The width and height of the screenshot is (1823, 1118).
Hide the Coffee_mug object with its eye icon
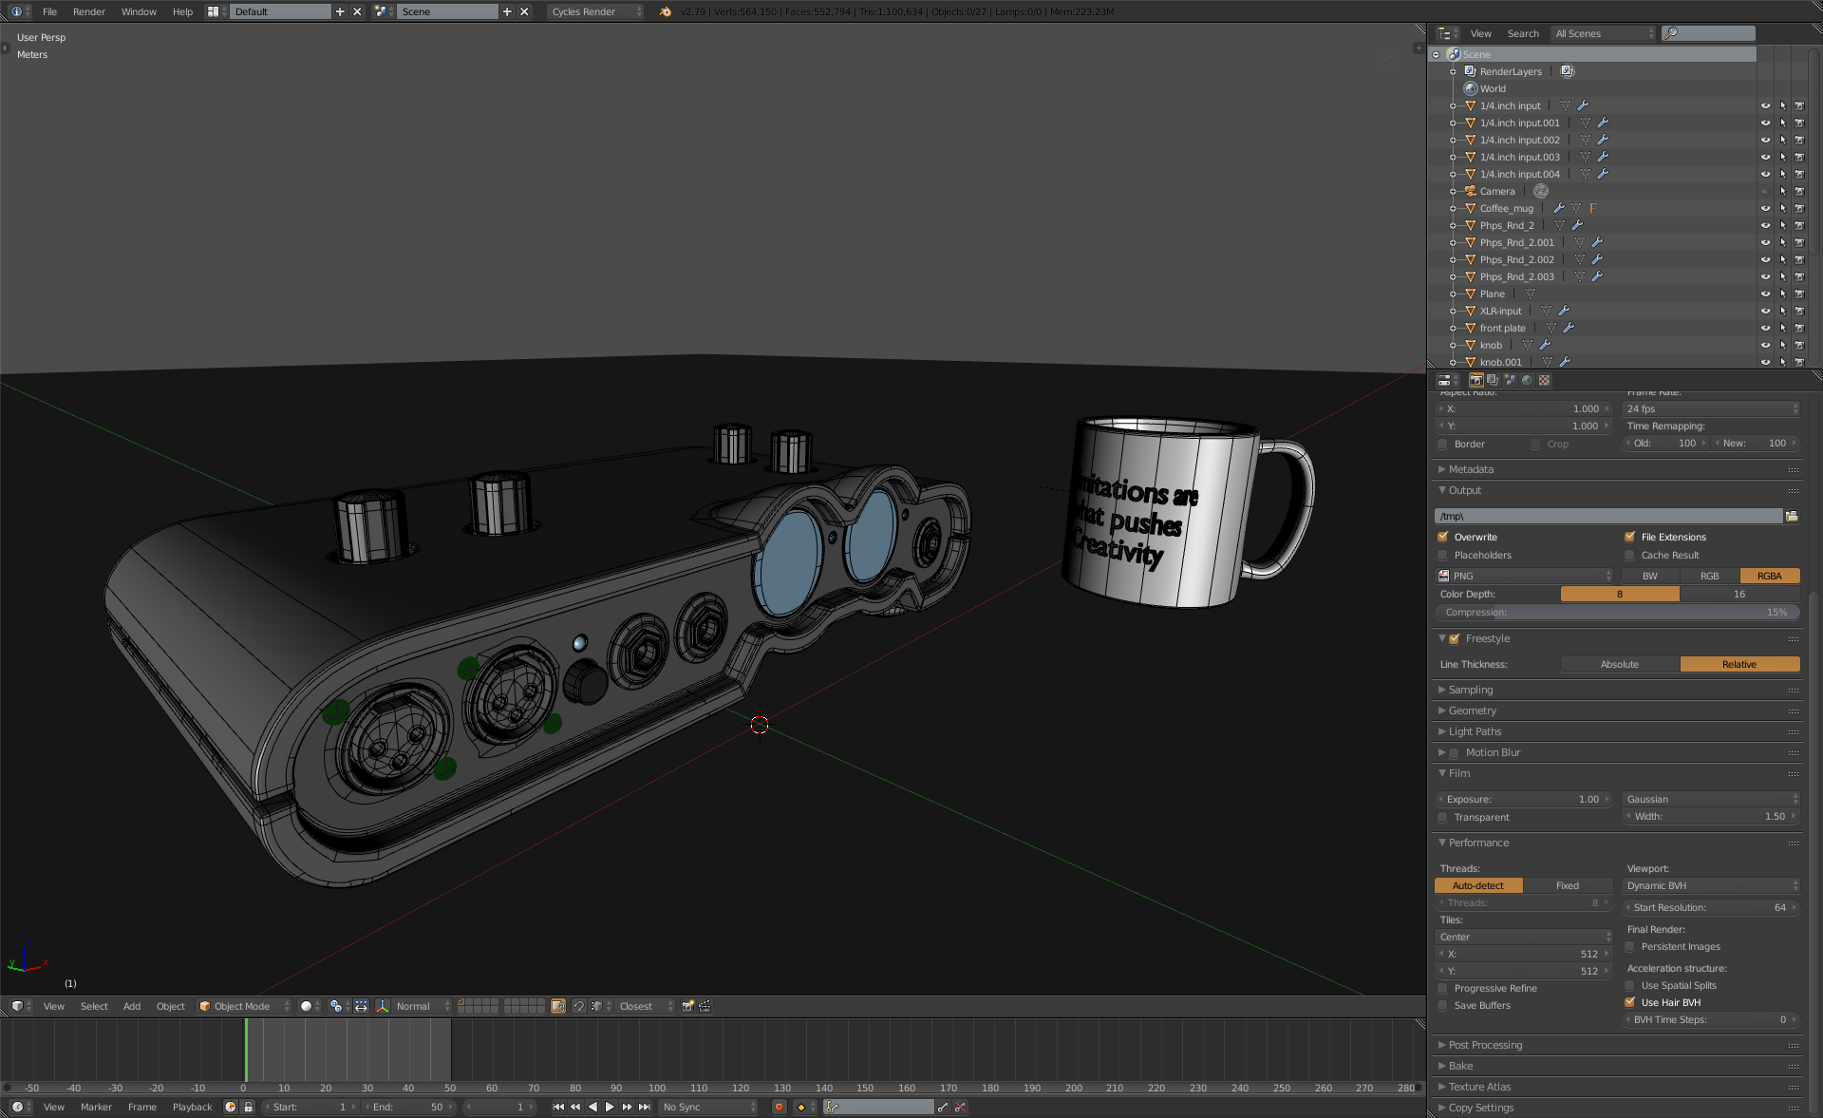[1765, 208]
